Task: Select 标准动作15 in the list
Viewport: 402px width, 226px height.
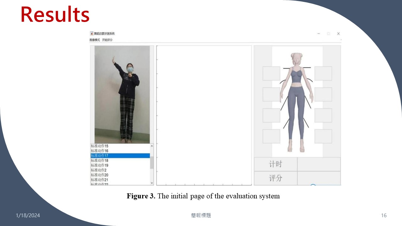Action: pos(100,146)
